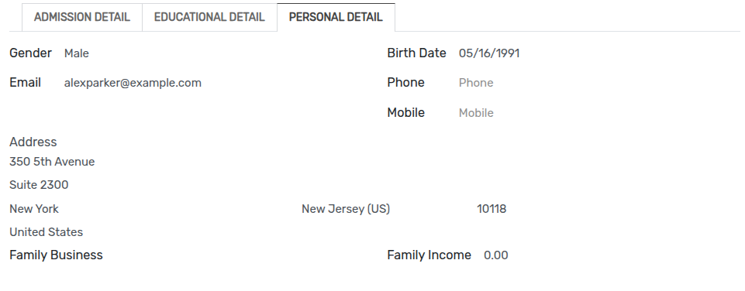Image resolution: width=745 pixels, height=291 pixels.
Task: Open the Educational Detail tab
Action: click(209, 17)
